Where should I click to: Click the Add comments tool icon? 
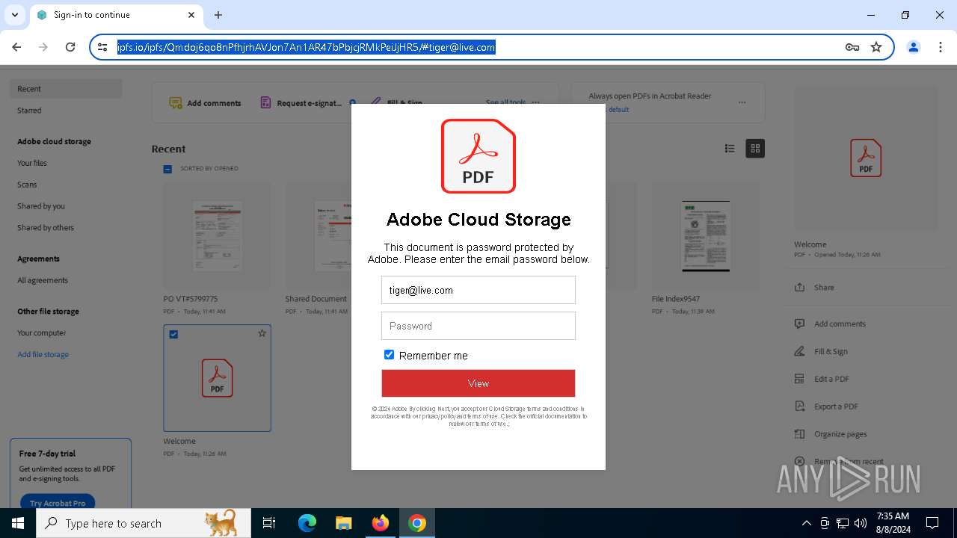[x=176, y=103]
